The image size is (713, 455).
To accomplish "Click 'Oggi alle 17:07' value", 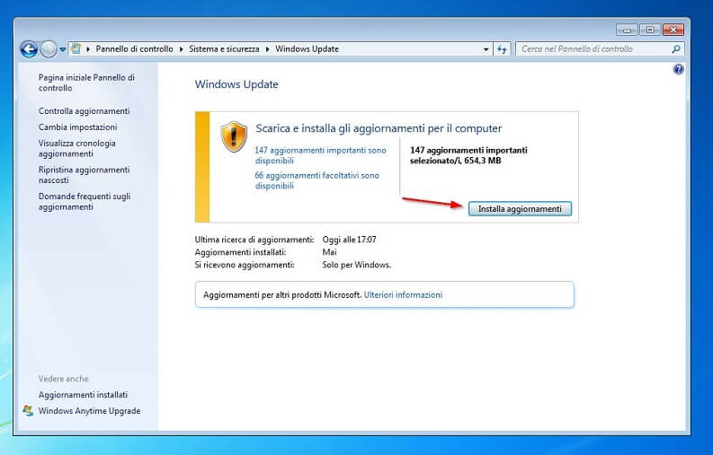I will pyautogui.click(x=349, y=240).
